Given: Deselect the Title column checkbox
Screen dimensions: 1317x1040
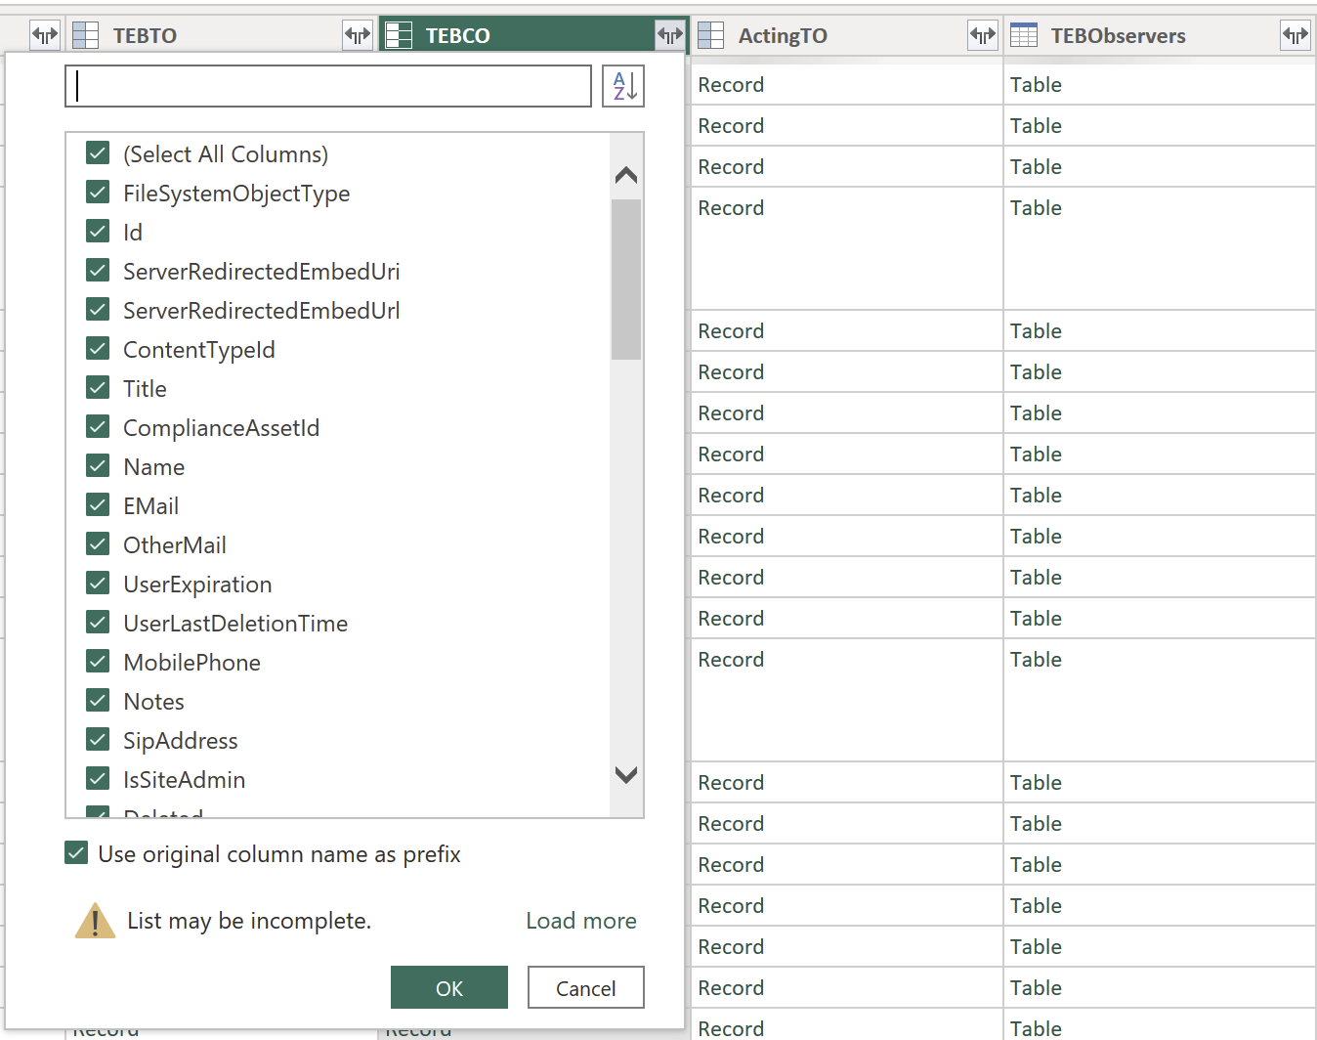Looking at the screenshot, I should pyautogui.click(x=98, y=388).
